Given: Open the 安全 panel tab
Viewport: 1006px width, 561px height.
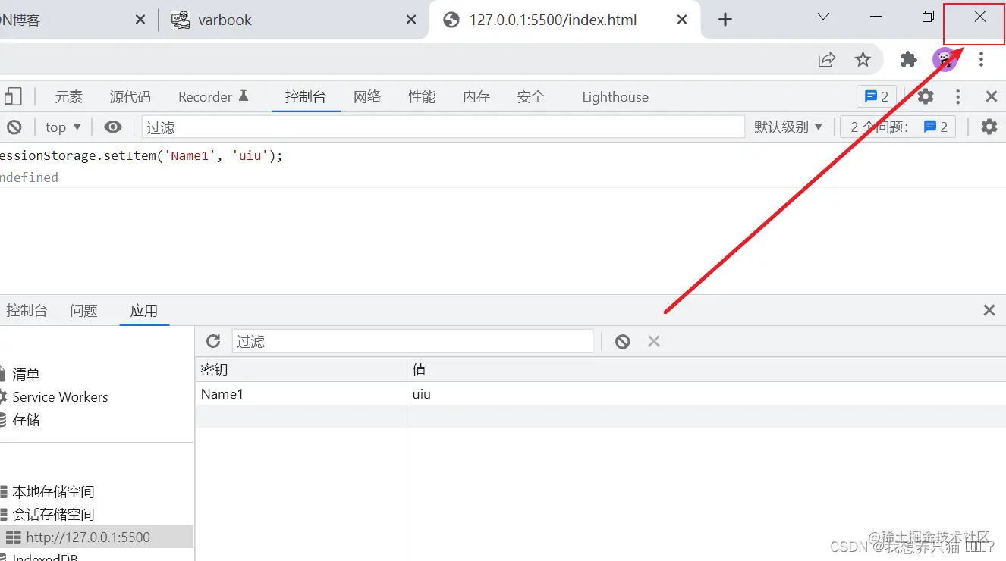Looking at the screenshot, I should [531, 97].
